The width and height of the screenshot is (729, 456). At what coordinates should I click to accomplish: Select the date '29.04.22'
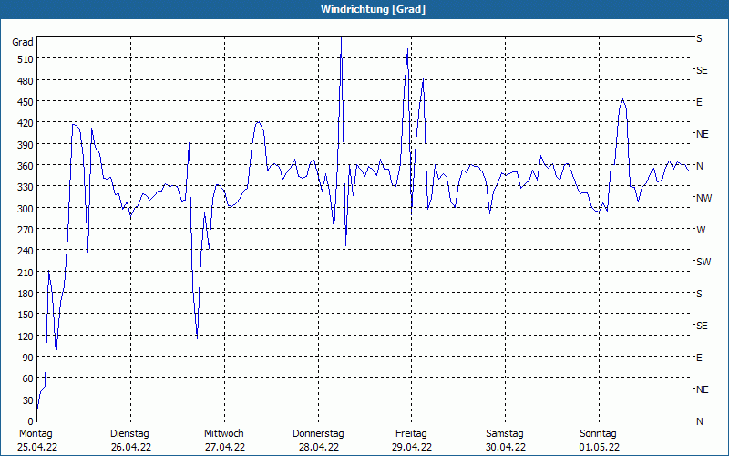pyautogui.click(x=412, y=447)
